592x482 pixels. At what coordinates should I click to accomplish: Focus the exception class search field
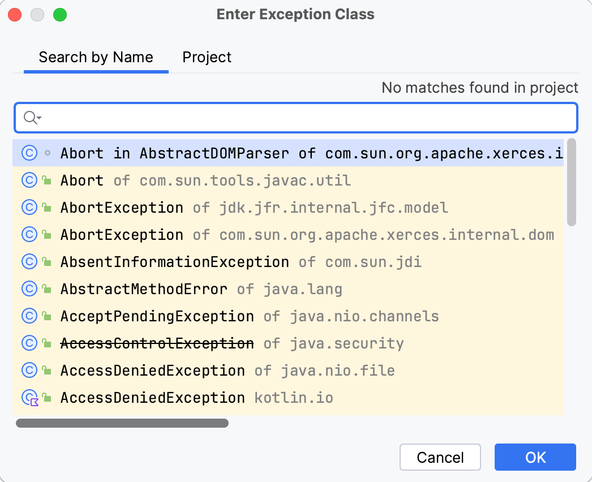pyautogui.click(x=296, y=118)
